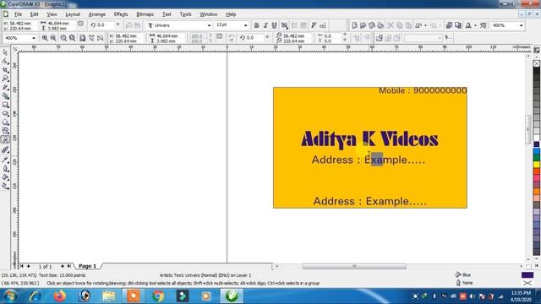Switch to Page 1 tab

pyautogui.click(x=87, y=266)
